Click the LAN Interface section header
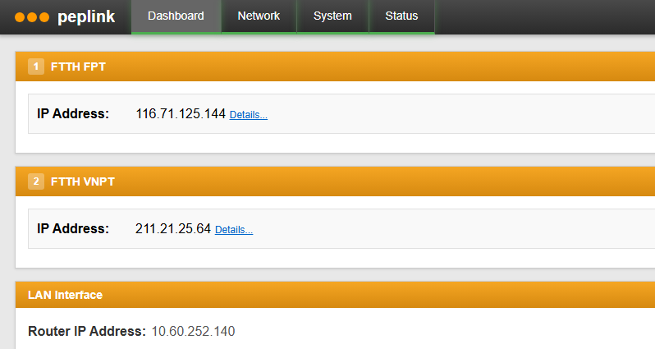The width and height of the screenshot is (655, 349). [65, 295]
